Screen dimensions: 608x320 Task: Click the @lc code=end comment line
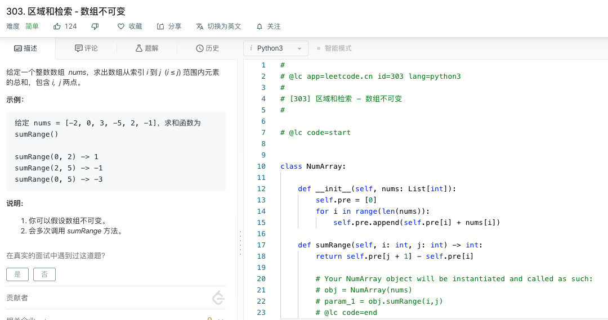(346, 312)
